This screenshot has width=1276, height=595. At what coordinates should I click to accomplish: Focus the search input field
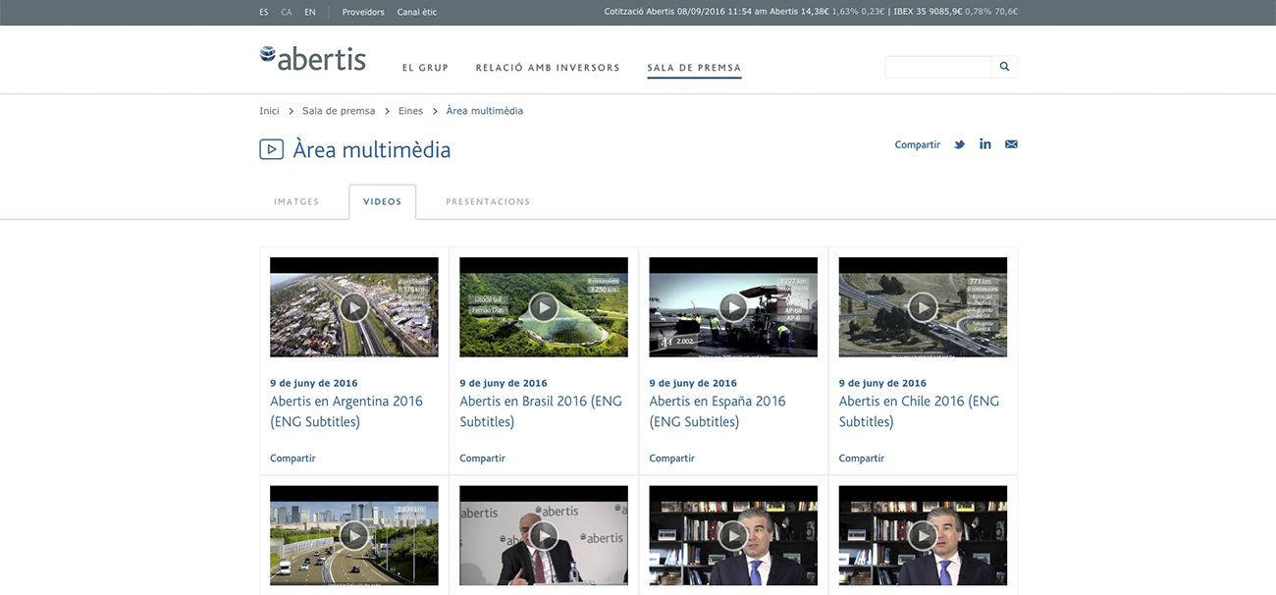938,67
